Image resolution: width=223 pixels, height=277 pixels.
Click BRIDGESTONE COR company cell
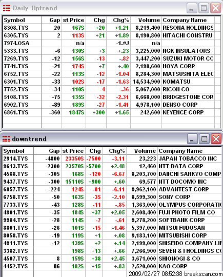(188, 97)
